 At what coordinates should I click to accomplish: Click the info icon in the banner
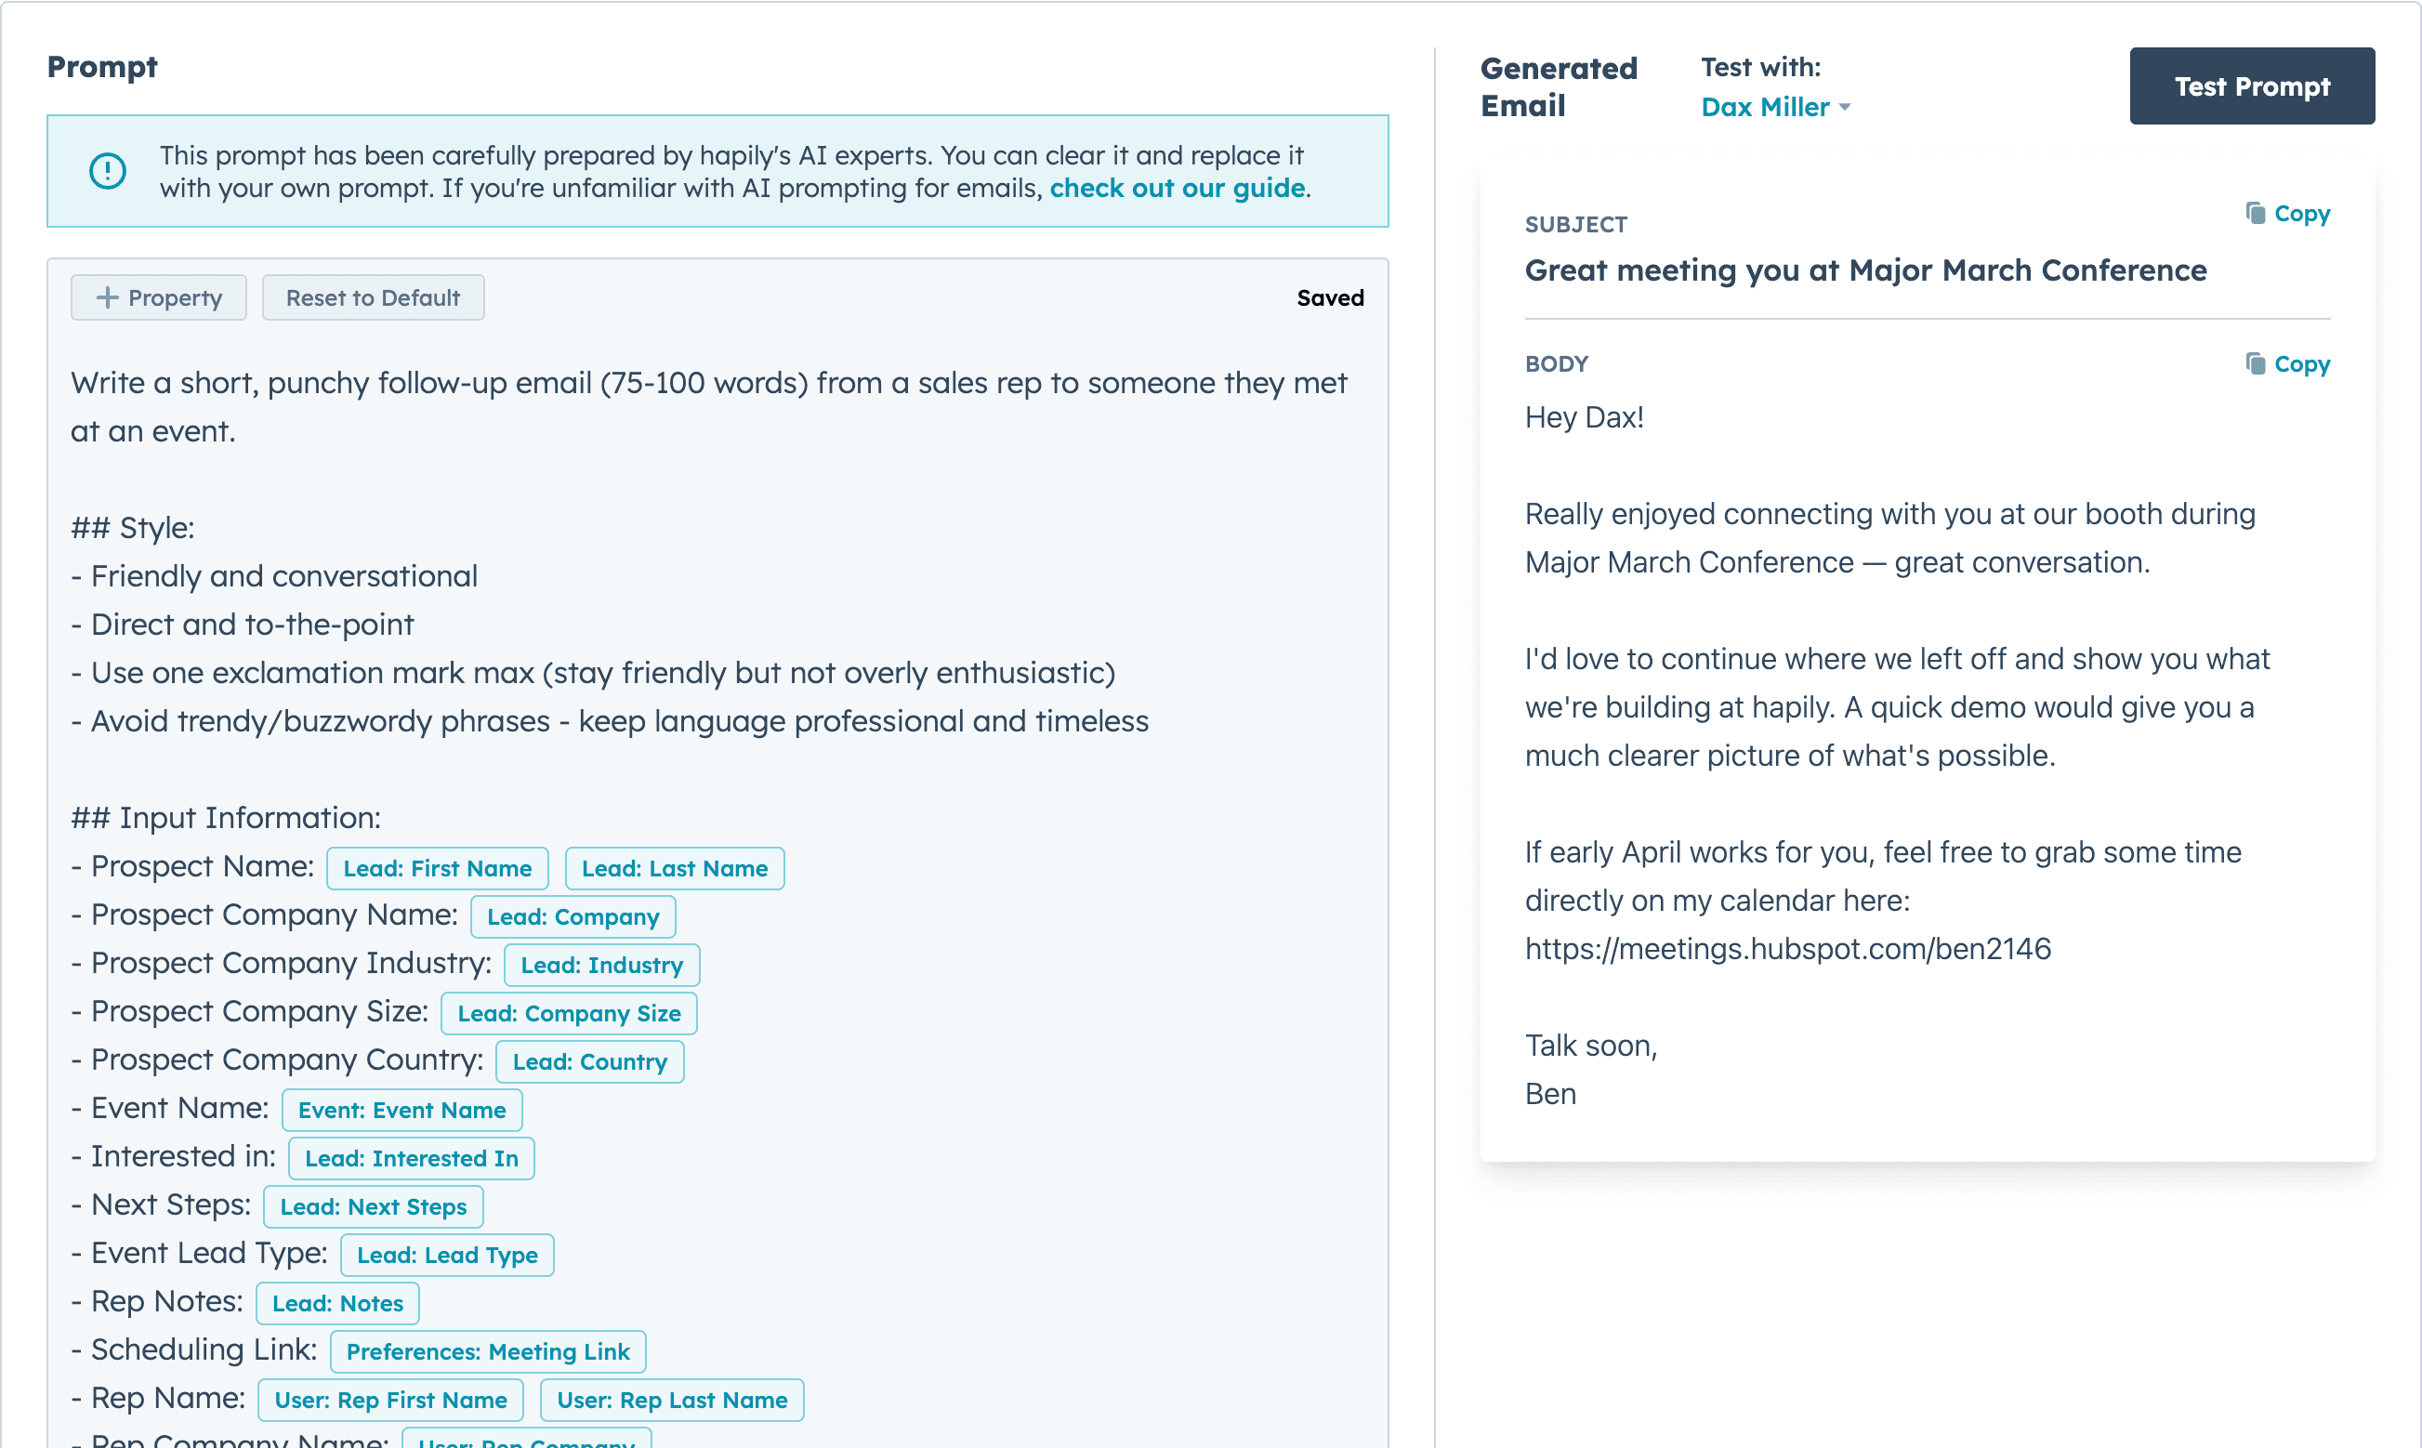coord(107,171)
